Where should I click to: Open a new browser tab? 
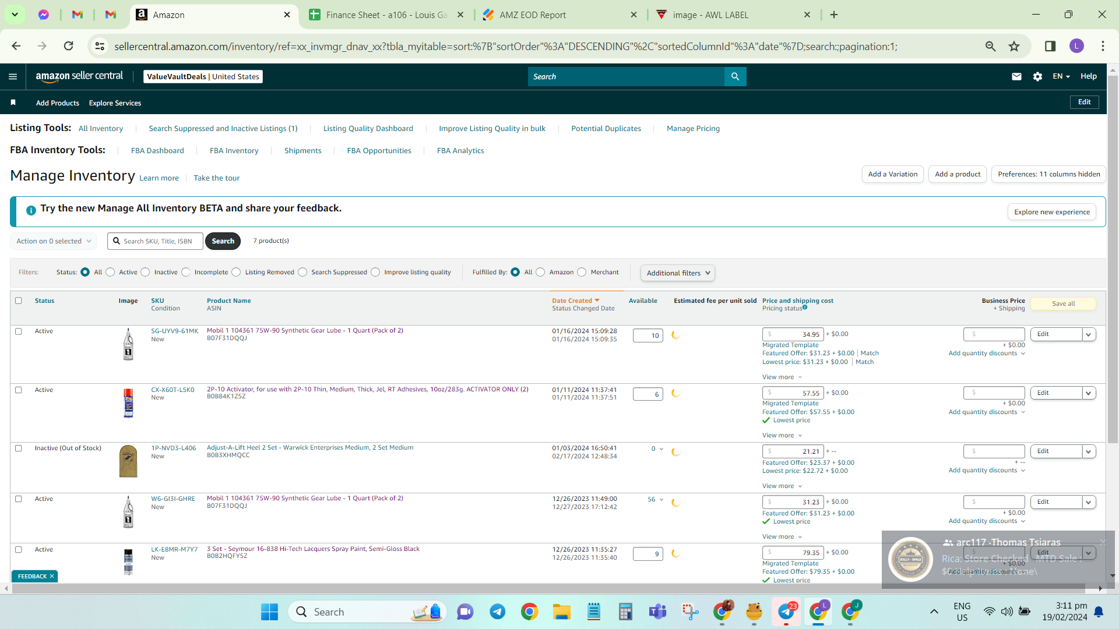pyautogui.click(x=834, y=15)
